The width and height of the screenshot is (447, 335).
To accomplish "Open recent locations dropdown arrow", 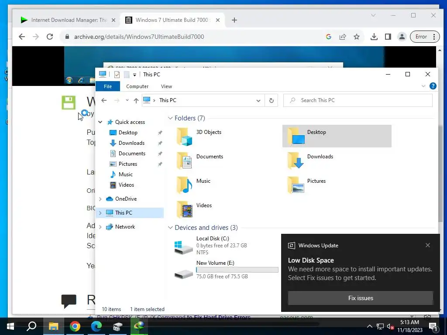I will (x=127, y=100).
